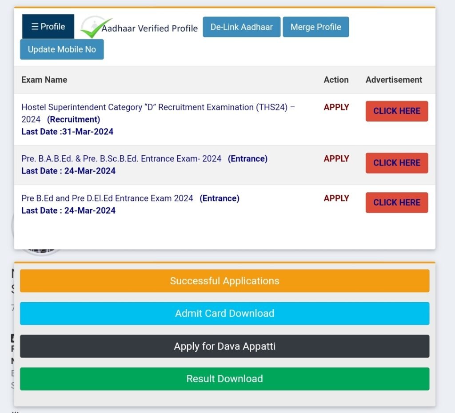
Task: Click CLICK HERE for Hostel Superintendent advertisement
Action: pyautogui.click(x=396, y=111)
